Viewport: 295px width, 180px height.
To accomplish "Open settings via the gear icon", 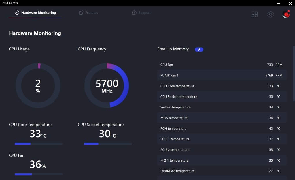I will pyautogui.click(x=271, y=14).
